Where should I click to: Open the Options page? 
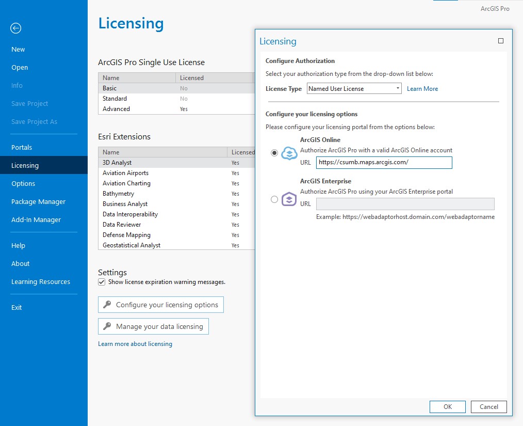click(23, 183)
